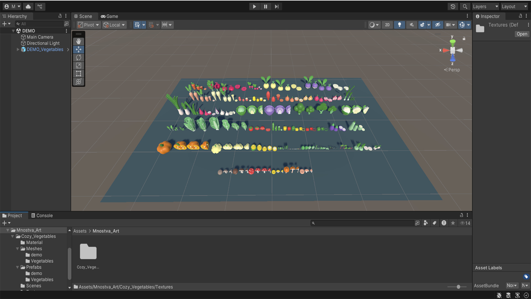Image resolution: width=531 pixels, height=299 pixels.
Task: Select the Scale tool
Action: (79, 66)
